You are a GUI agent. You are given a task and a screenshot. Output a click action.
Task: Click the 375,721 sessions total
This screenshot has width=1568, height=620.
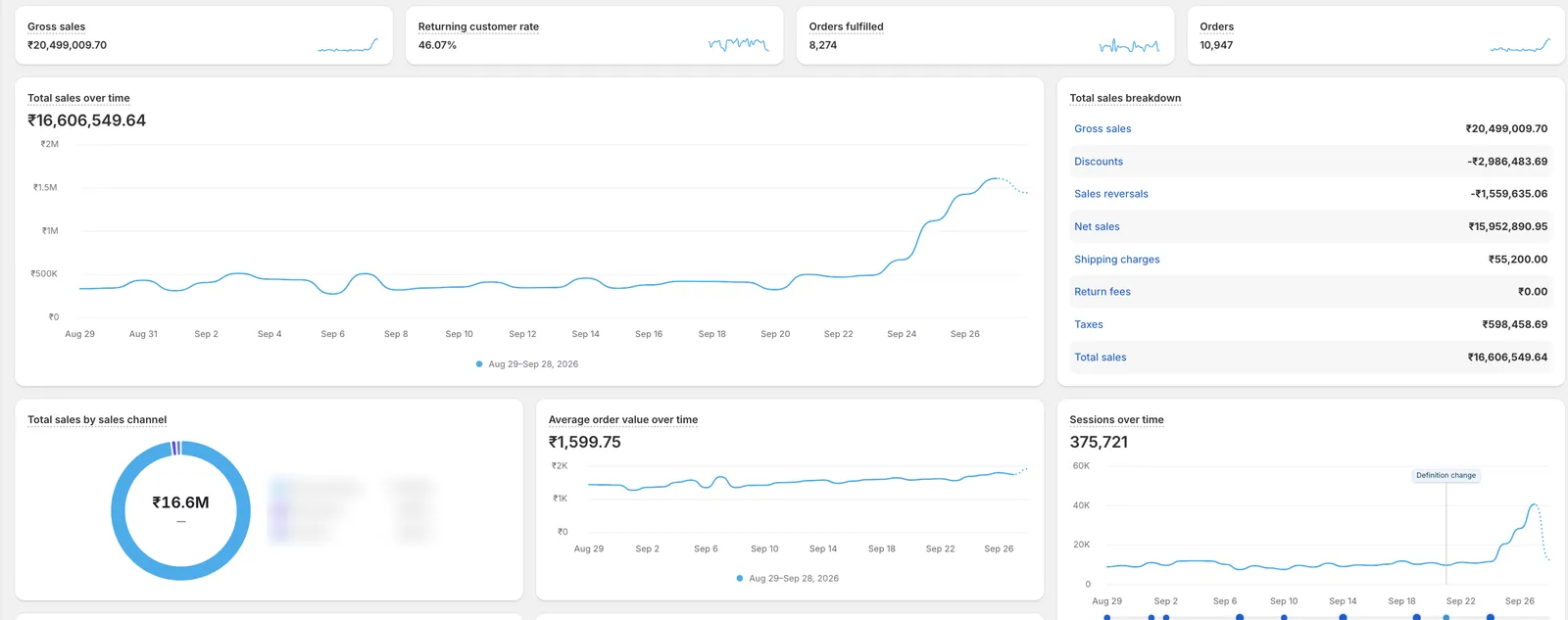click(1099, 442)
